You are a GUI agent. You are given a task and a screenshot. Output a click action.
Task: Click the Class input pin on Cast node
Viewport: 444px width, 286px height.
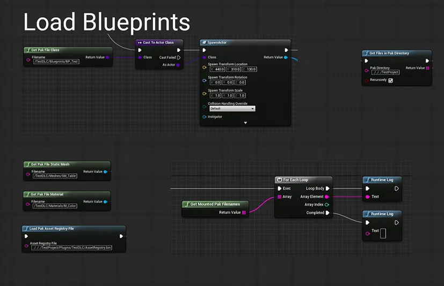coord(140,57)
